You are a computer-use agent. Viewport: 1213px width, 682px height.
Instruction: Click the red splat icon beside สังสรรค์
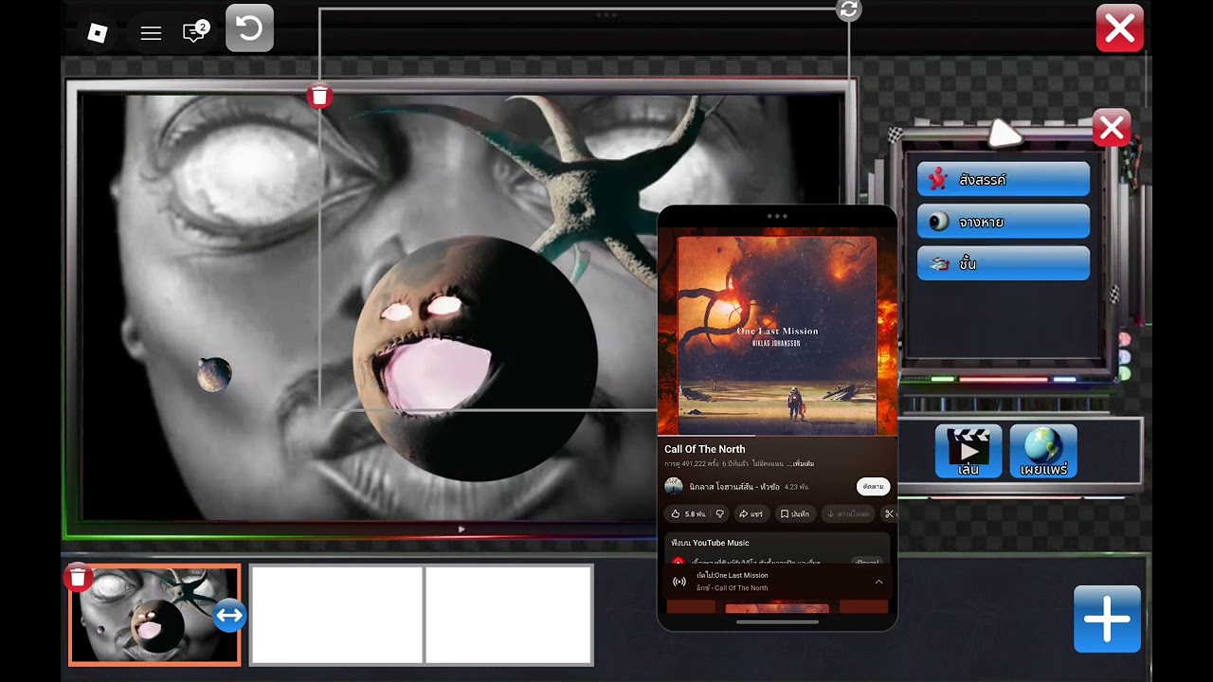pos(938,179)
